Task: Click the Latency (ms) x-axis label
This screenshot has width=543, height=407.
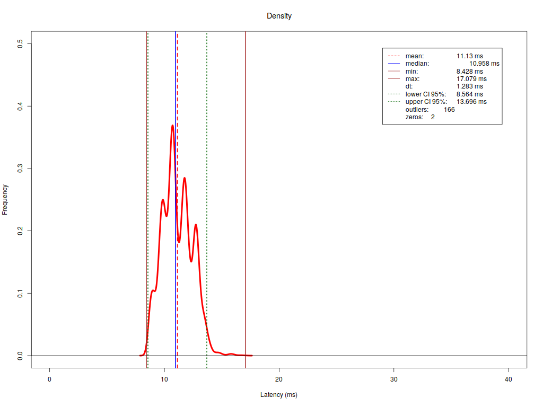Action: [279, 395]
